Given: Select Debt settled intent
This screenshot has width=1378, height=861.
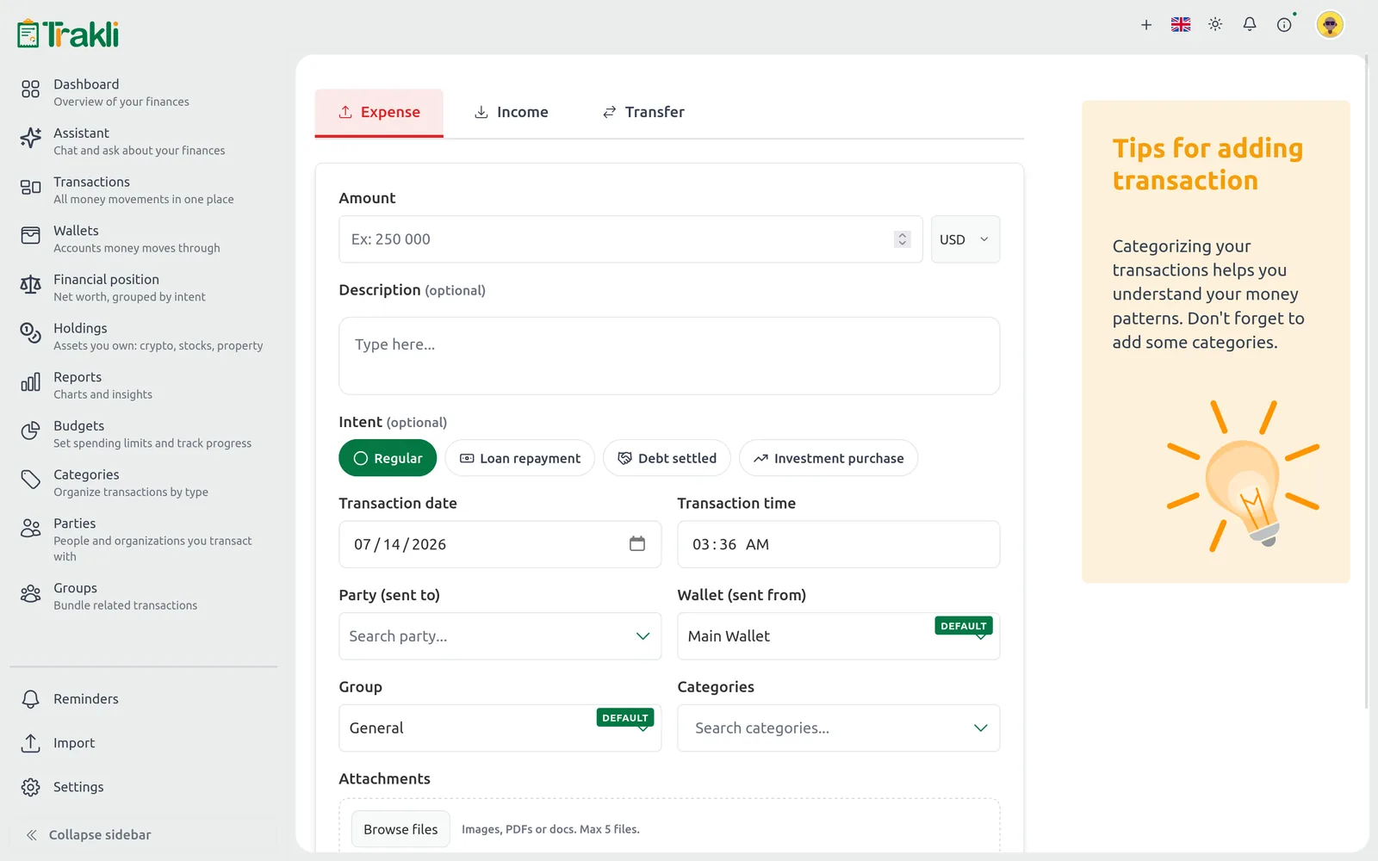Looking at the screenshot, I should coord(667,458).
